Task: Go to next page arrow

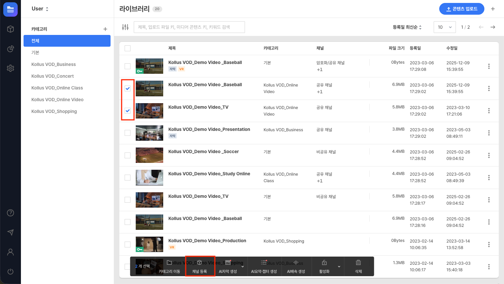Action: (493, 27)
